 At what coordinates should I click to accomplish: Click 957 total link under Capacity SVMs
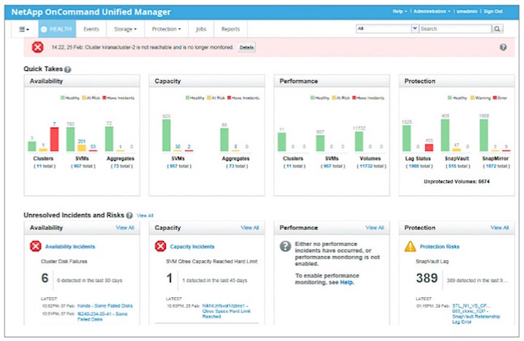(179, 166)
